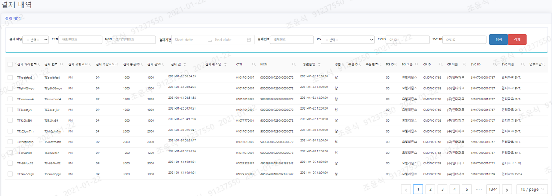Open search filter for SVC ID column

(x=495, y=64)
